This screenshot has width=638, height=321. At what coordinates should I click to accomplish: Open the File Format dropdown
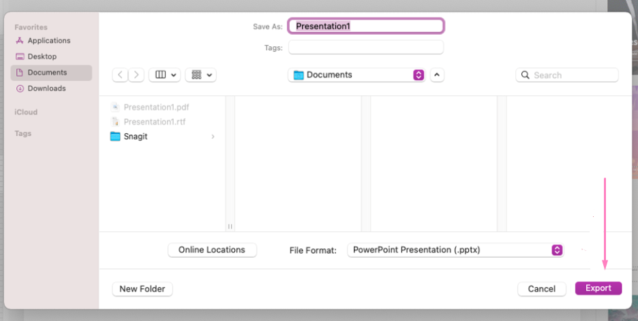click(455, 250)
